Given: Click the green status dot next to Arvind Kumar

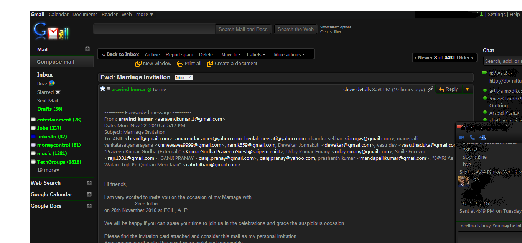Looking at the screenshot, I should point(485,113).
